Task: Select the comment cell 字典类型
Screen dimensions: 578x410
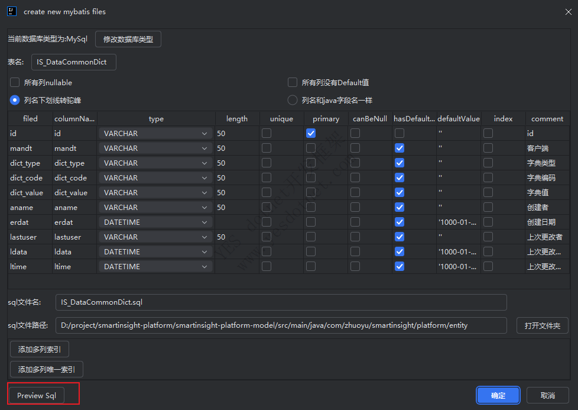Action: point(547,163)
